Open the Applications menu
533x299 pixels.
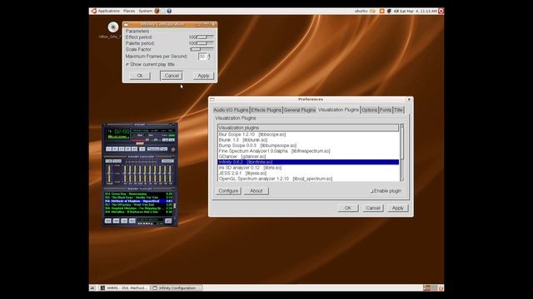(106, 11)
